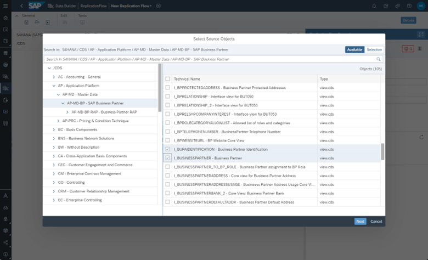Open Home in the left sidebar
The height and width of the screenshot is (260, 428).
click(x=5, y=18)
